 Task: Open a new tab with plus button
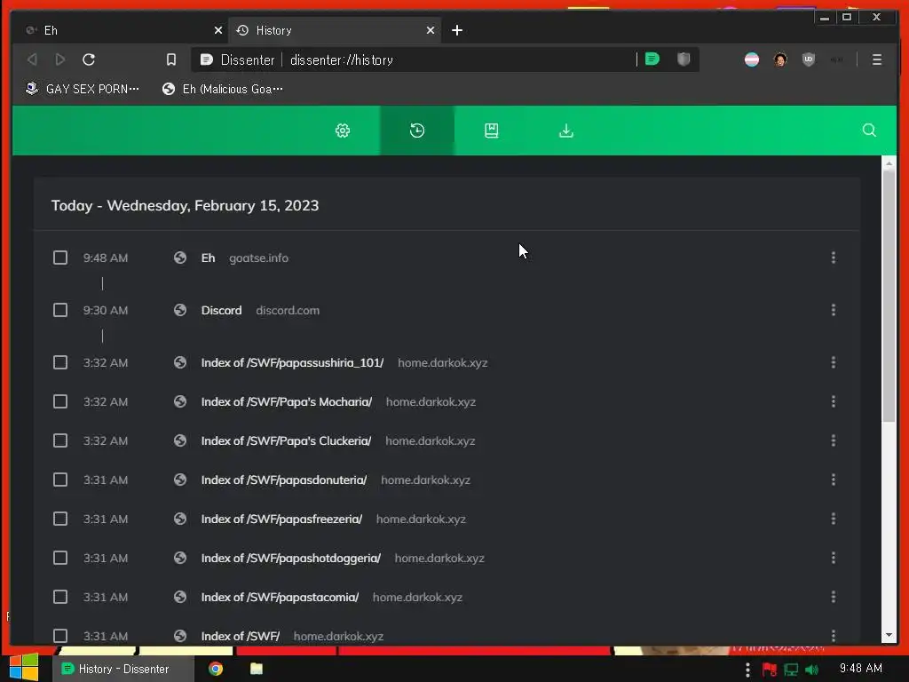pyautogui.click(x=457, y=30)
